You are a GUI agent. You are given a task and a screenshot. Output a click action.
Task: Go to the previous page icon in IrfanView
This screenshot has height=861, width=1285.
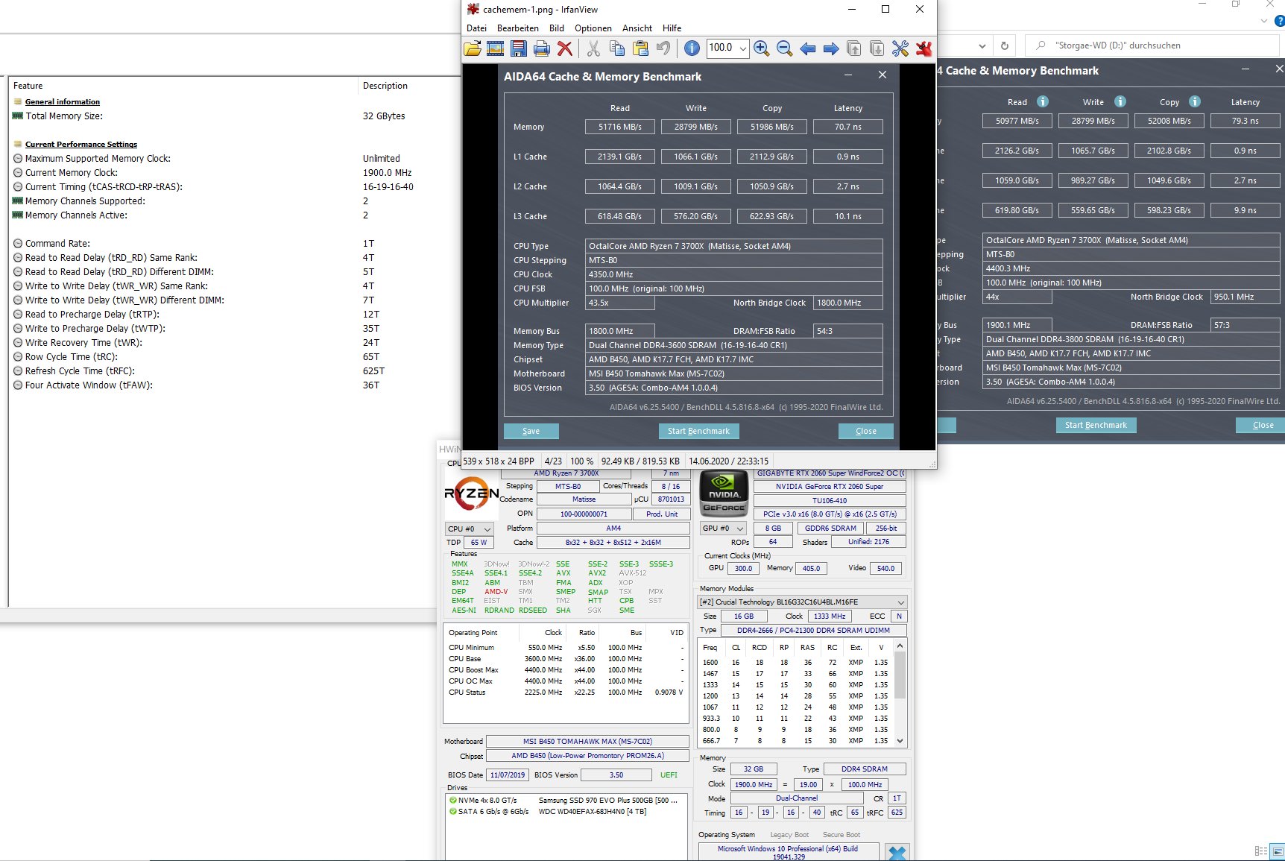[x=854, y=48]
